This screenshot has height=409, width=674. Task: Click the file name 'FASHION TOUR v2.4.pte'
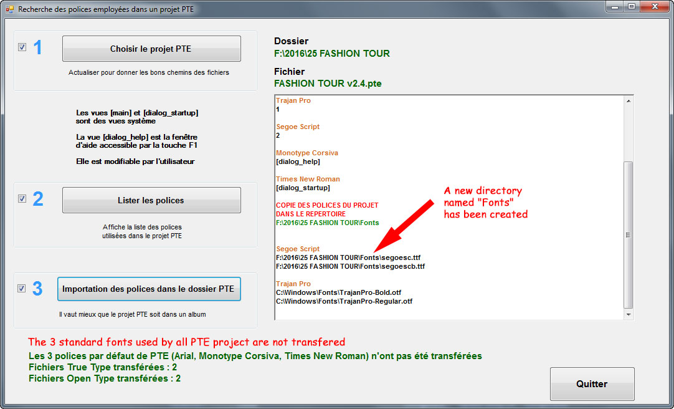pyautogui.click(x=328, y=84)
